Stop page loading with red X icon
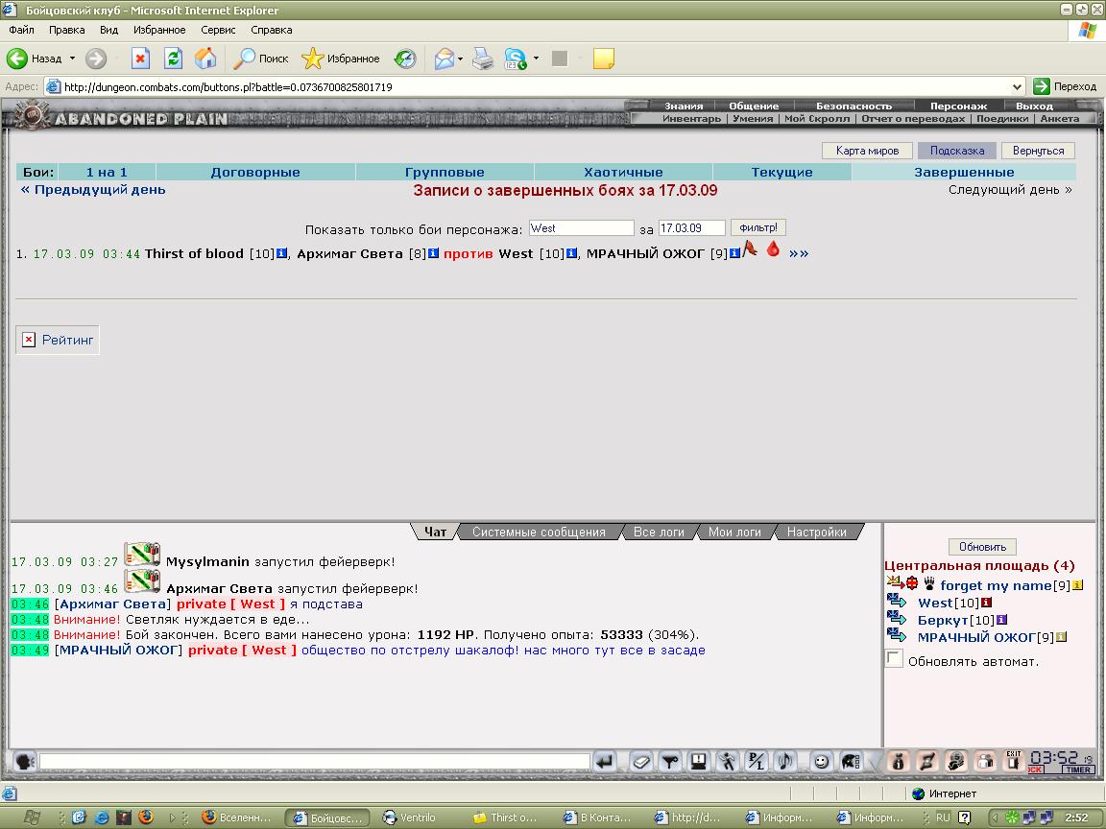 point(140,59)
